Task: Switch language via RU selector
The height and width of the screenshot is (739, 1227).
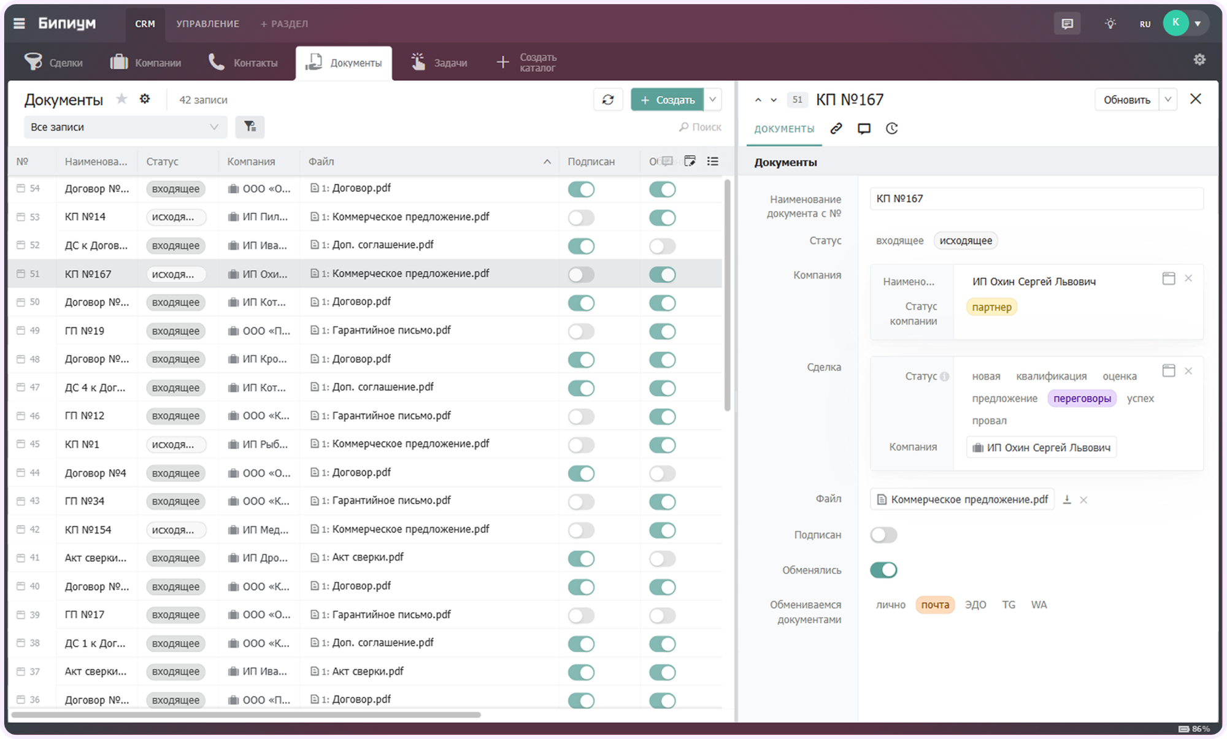Action: click(1145, 24)
